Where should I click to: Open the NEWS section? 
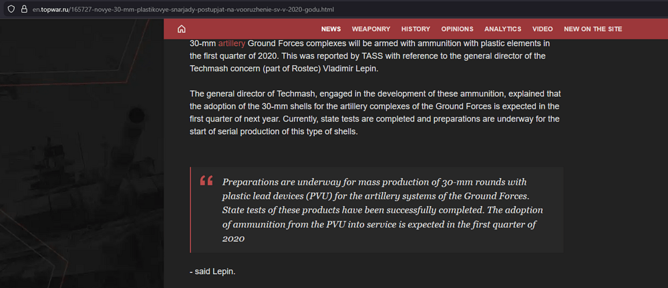click(331, 29)
